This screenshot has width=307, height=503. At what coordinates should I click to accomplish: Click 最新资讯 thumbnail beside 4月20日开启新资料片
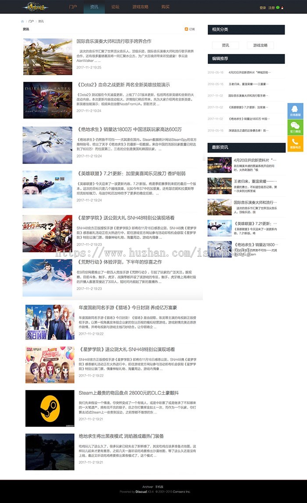point(219,165)
